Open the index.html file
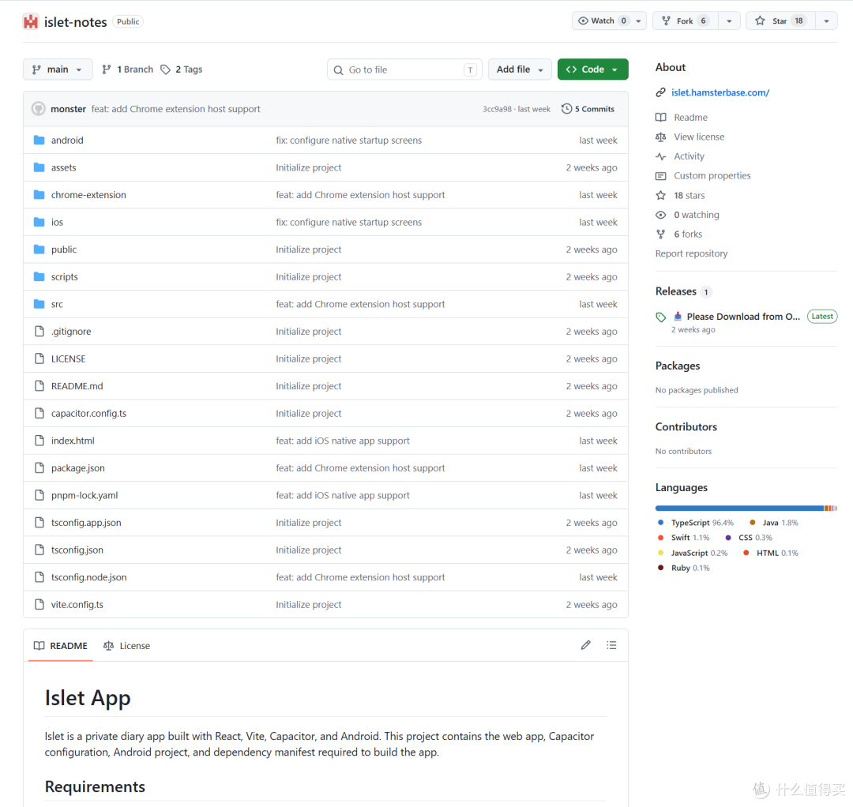The width and height of the screenshot is (853, 807). (73, 441)
